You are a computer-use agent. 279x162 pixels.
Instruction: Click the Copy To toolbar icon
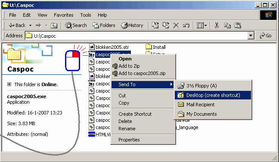click(166, 25)
